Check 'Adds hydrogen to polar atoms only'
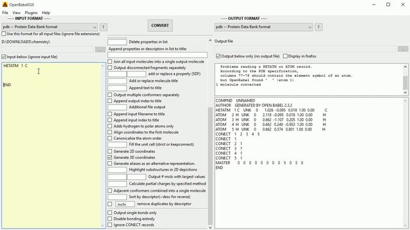Viewport: 410px width, 230px height. 110,126
